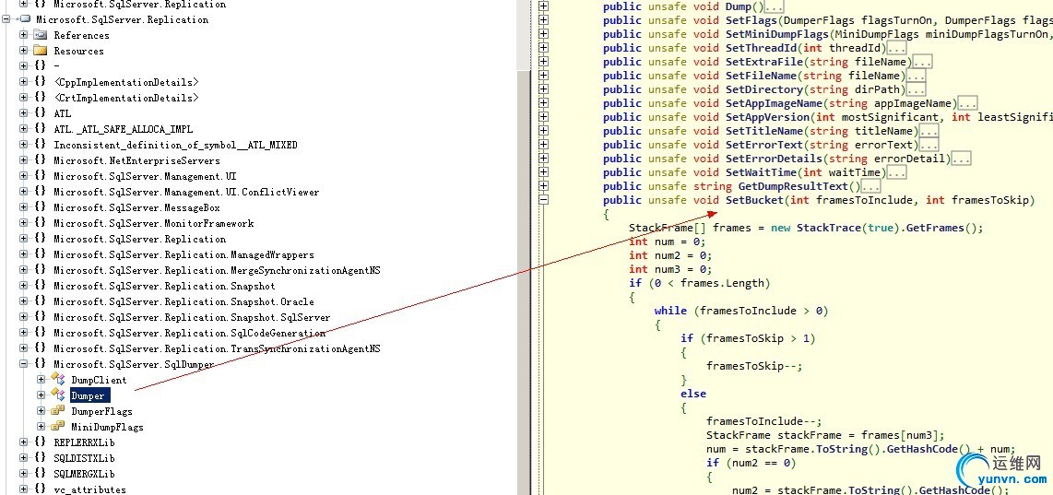Expand the REPLERRXLib namespace node
This screenshot has width=1053, height=495.
23,442
